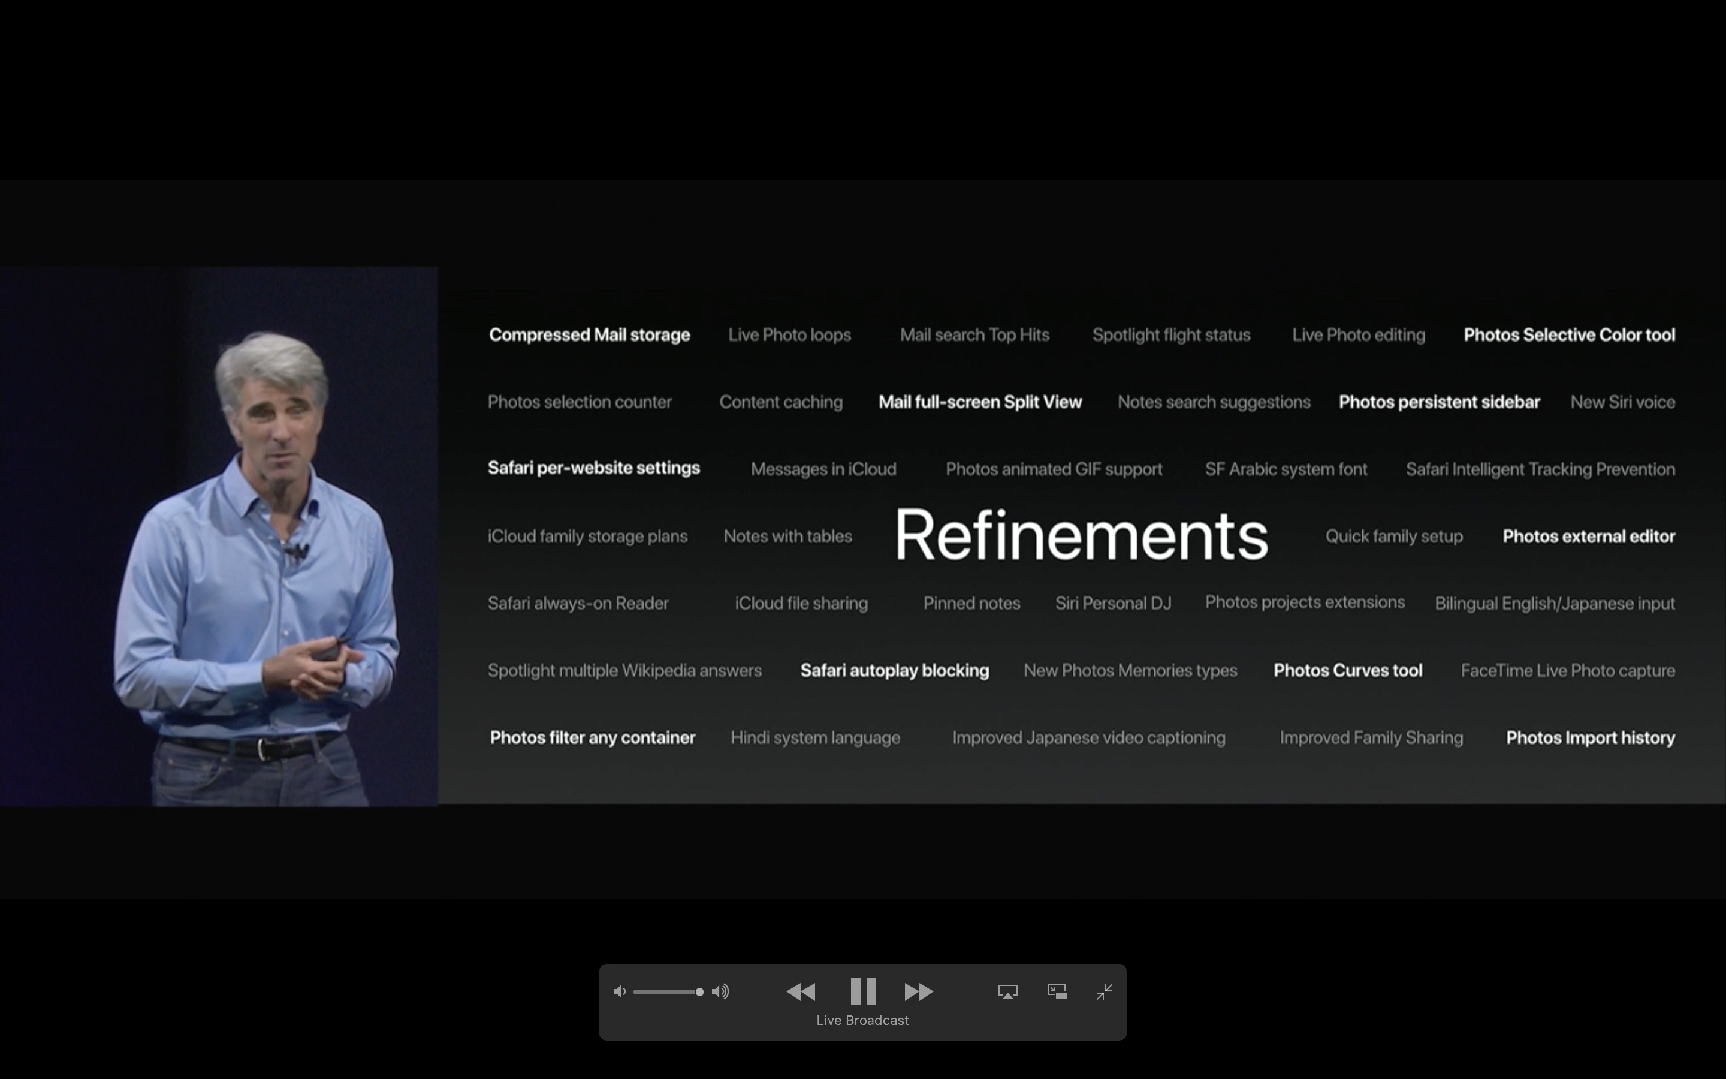Click Photos filter any container text
This screenshot has width=1726, height=1079.
click(x=592, y=737)
